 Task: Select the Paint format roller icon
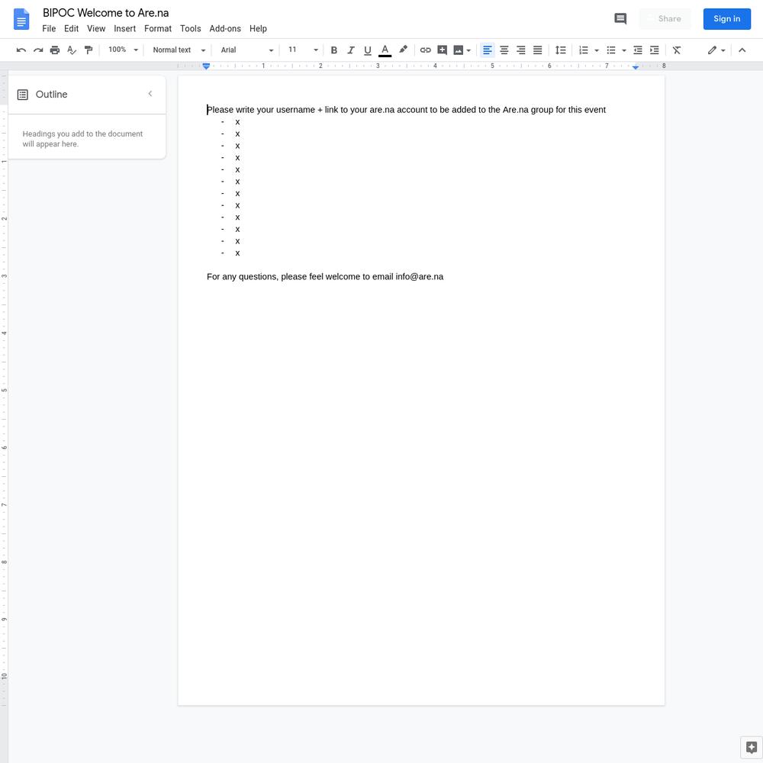click(x=88, y=50)
